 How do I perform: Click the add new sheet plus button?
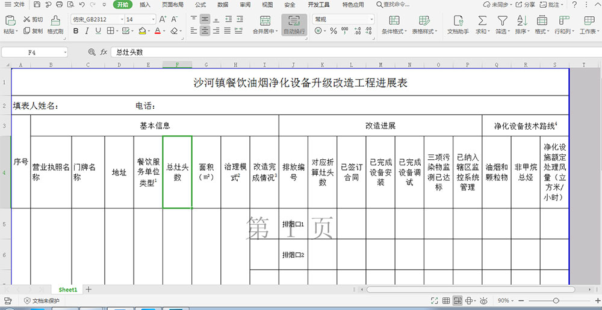pyautogui.click(x=88, y=290)
